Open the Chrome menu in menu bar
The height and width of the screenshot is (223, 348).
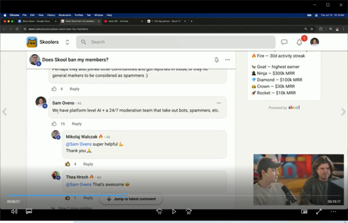(14, 15)
